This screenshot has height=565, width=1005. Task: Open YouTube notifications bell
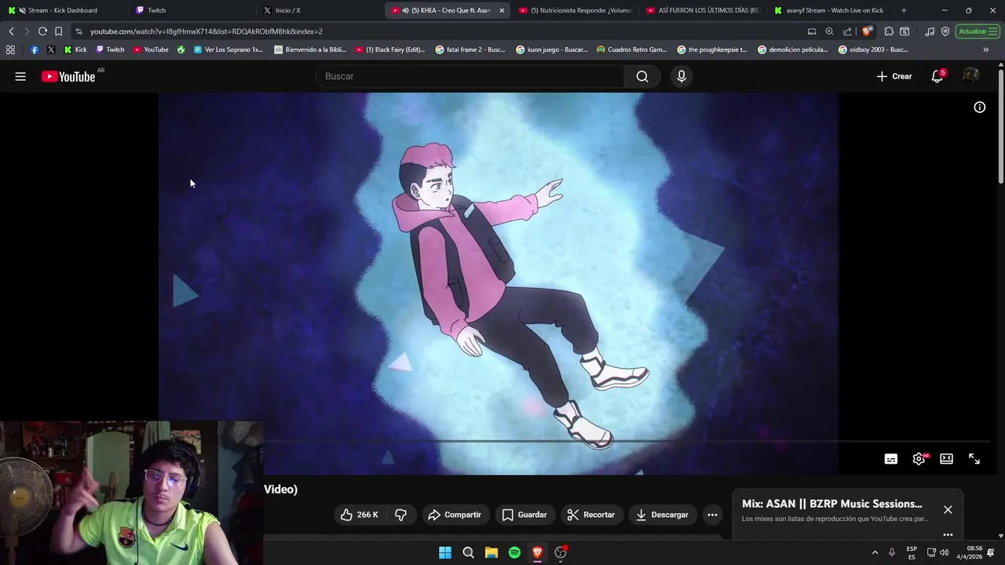937,76
